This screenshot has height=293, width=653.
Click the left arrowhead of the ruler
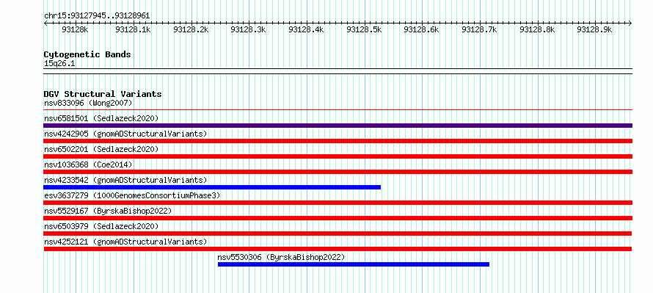pyautogui.click(x=45, y=23)
